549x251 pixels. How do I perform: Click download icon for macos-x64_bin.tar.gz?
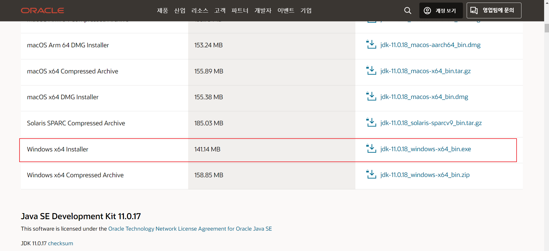(x=371, y=71)
